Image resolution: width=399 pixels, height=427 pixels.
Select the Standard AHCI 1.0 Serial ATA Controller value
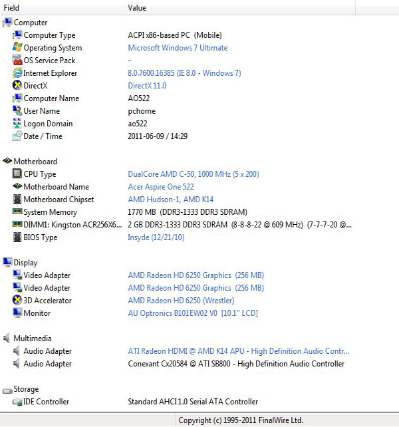pos(193,402)
